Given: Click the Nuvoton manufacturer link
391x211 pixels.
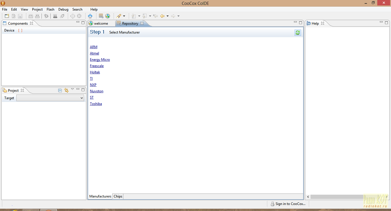Looking at the screenshot, I should pos(96,91).
